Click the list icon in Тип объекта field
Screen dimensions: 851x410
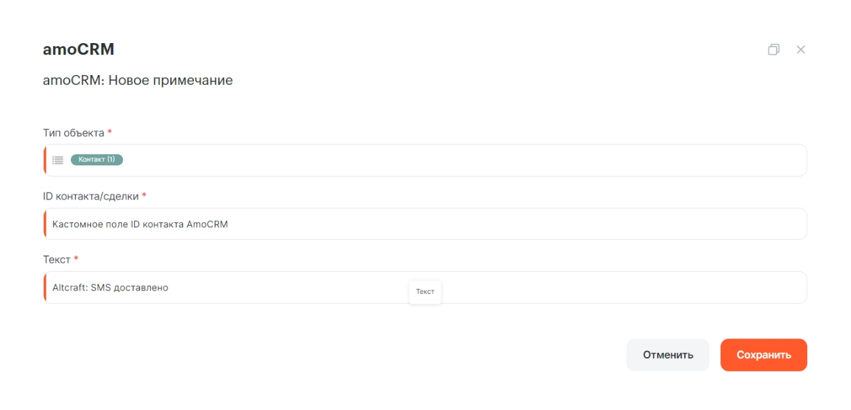[58, 160]
